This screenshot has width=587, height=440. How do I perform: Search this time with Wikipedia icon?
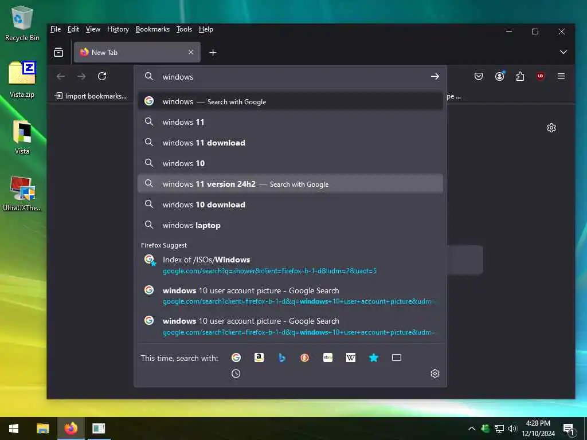tap(351, 357)
